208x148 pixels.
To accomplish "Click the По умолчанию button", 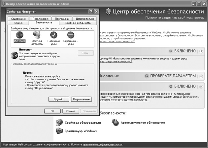I will 82,99.
